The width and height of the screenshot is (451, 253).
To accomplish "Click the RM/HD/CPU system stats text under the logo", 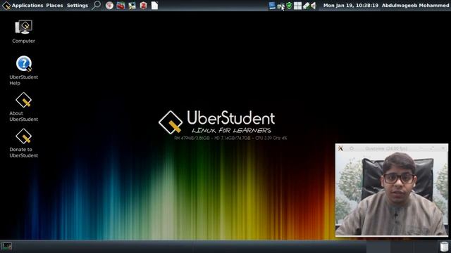I will pos(230,138).
